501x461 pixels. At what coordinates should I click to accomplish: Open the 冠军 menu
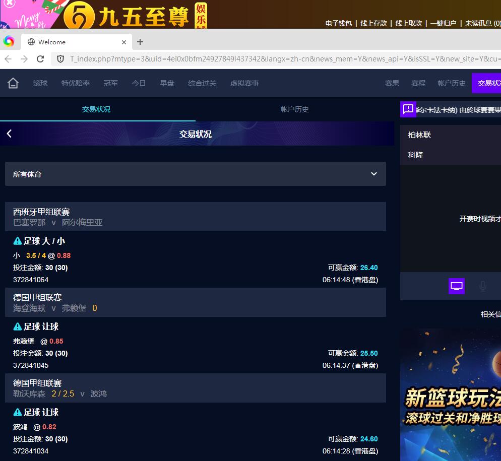point(110,83)
